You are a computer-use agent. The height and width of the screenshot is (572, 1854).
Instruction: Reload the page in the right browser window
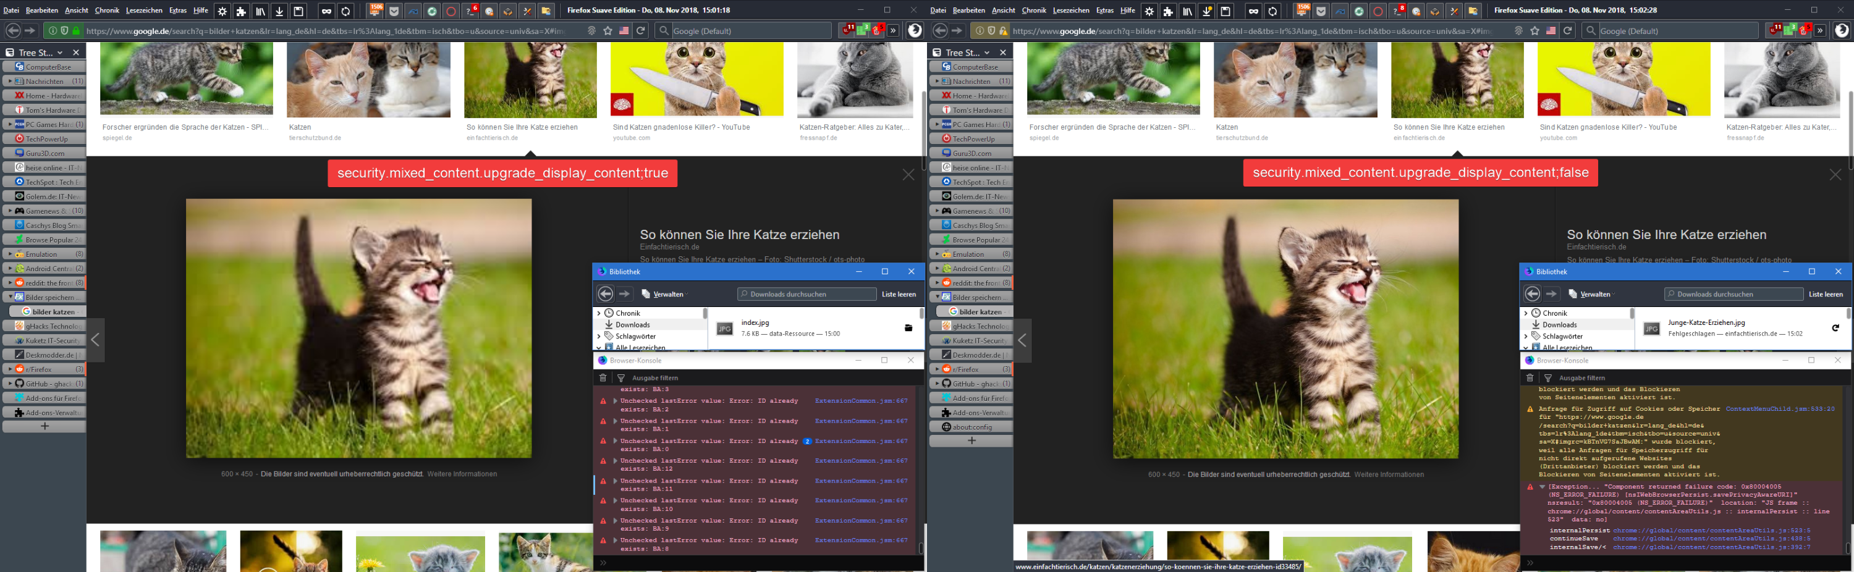[x=1567, y=31]
